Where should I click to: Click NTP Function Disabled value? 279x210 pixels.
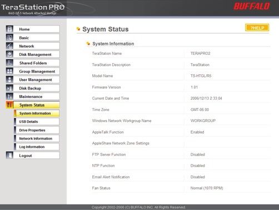click(197, 166)
